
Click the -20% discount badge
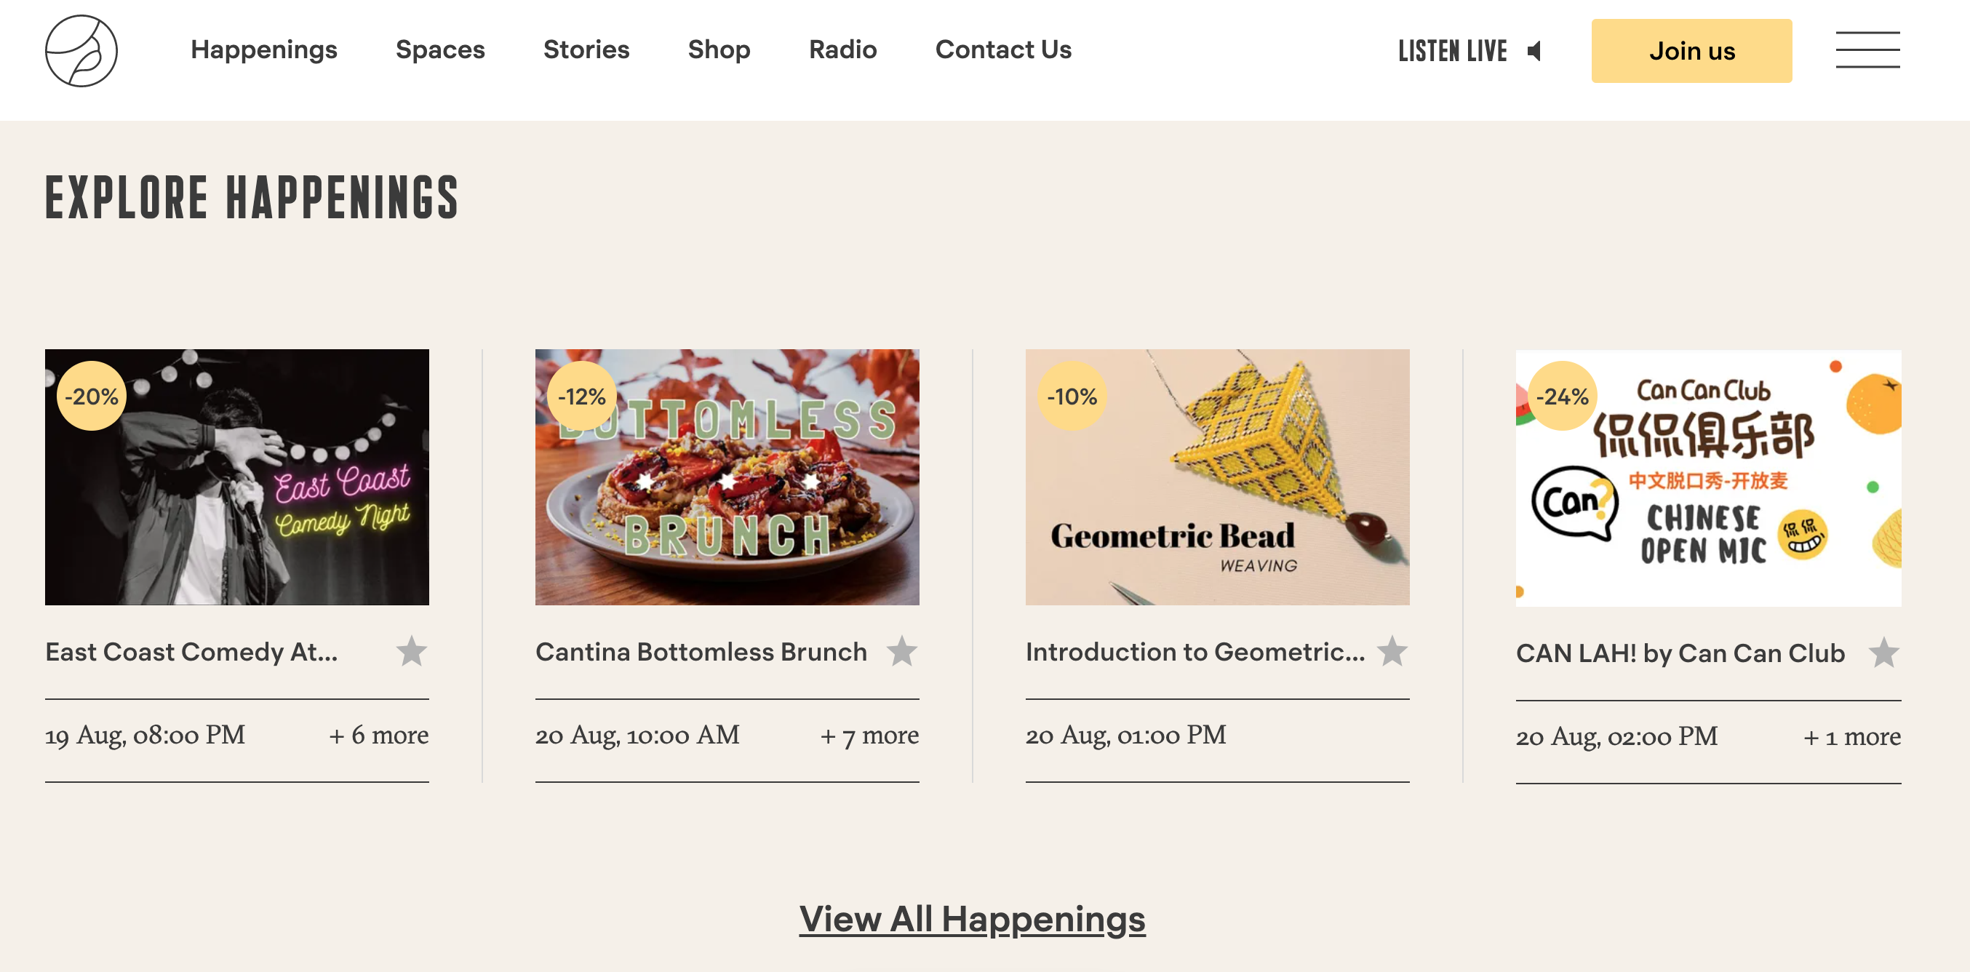pos(92,396)
